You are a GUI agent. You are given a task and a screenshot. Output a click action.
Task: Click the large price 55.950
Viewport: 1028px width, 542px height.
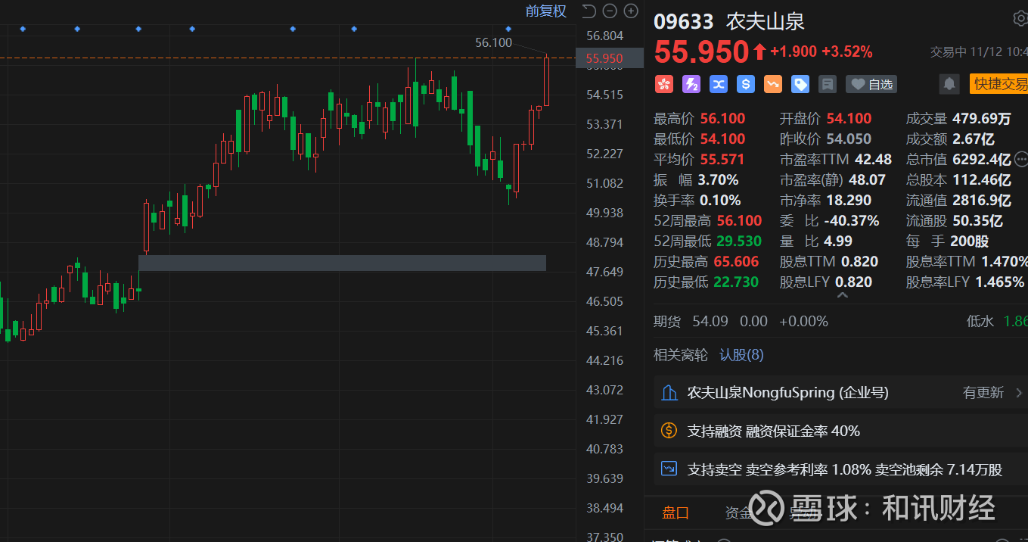[x=701, y=52]
